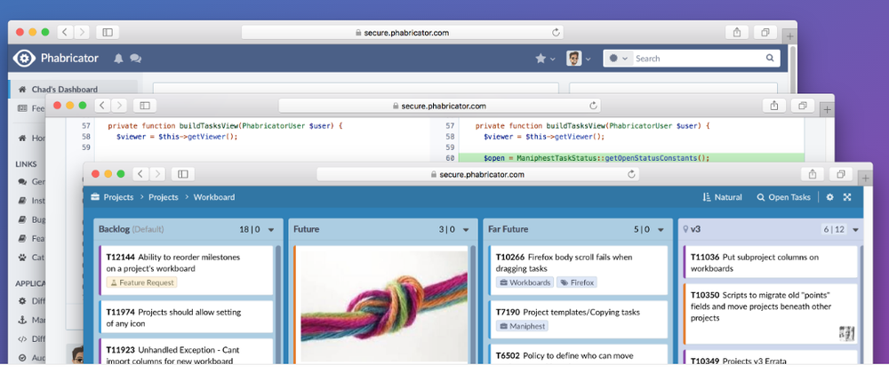
Task: Open Chad's Dashboard in sidebar
Action: (73, 89)
